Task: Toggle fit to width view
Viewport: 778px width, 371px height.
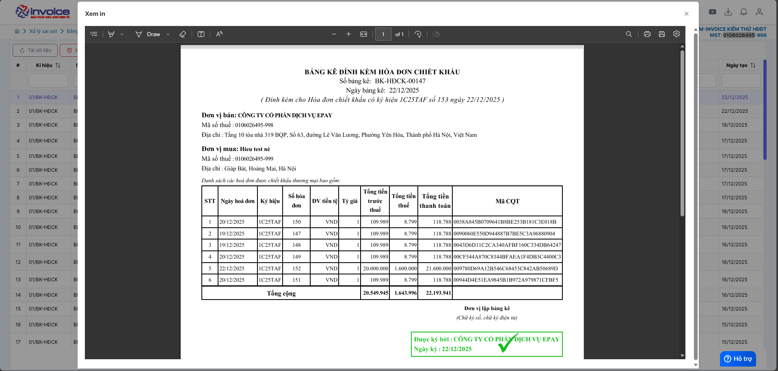Action: 363,34
